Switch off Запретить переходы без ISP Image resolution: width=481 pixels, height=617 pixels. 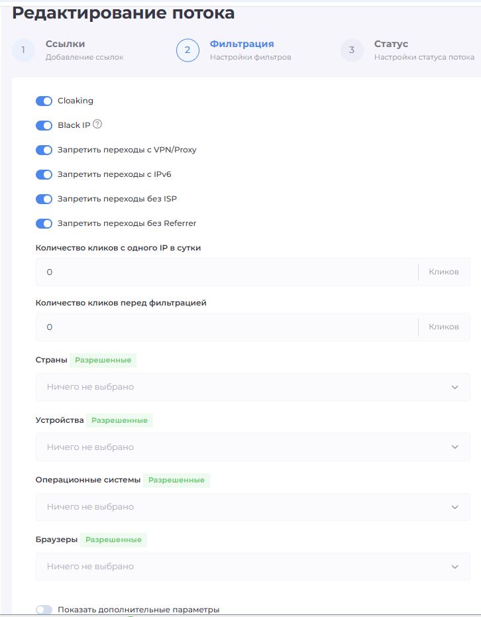coord(44,199)
